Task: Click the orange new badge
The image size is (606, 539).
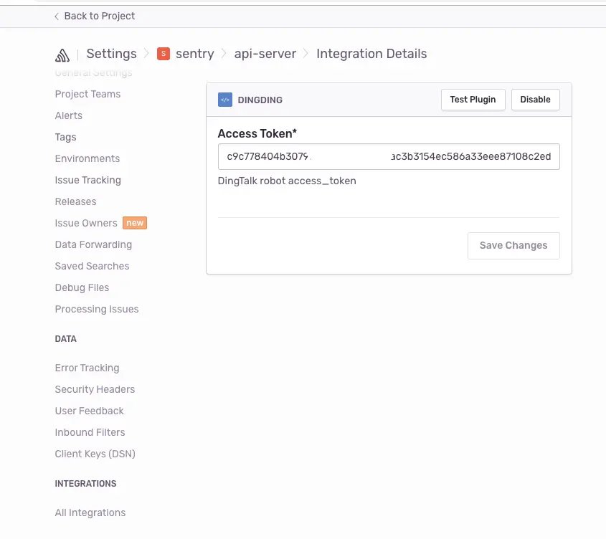Action: (x=135, y=223)
